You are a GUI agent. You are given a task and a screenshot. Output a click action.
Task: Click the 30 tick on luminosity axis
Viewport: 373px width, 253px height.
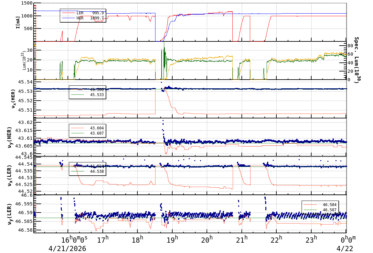[x=30, y=50]
